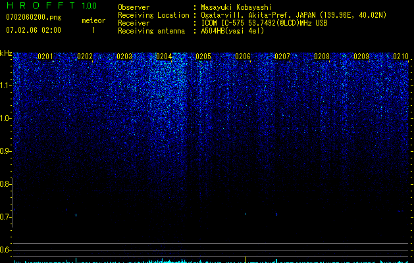Click the echo blip below the 0207 marker
The image size is (414, 263).
(x=276, y=214)
